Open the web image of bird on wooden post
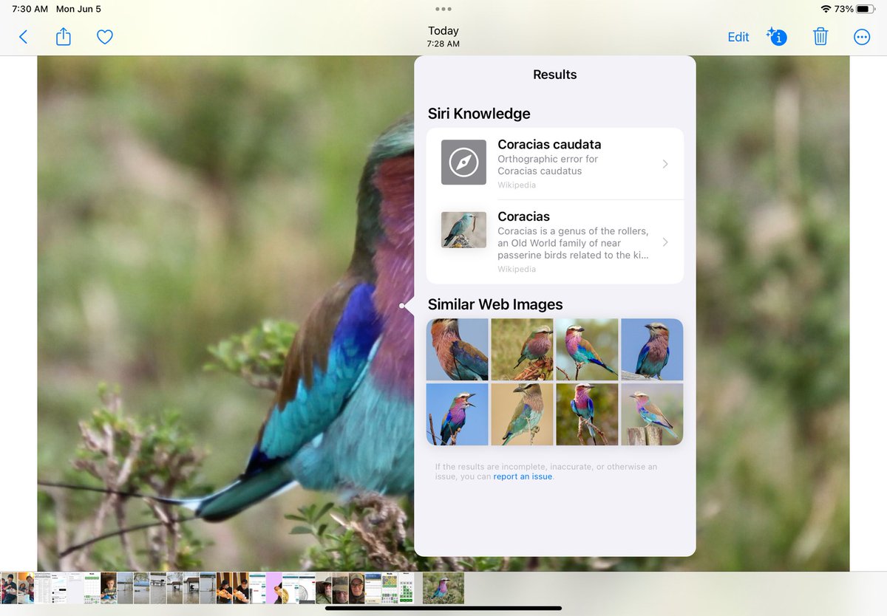Screen dimensions: 887x616 pyautogui.click(x=652, y=414)
